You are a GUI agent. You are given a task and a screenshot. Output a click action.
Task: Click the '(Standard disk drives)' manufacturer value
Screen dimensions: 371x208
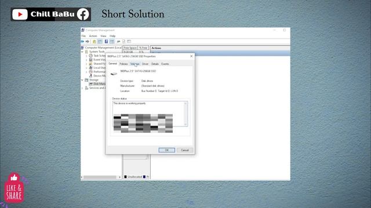(153, 86)
